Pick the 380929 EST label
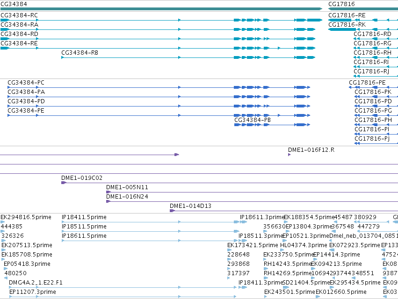 point(365,217)
